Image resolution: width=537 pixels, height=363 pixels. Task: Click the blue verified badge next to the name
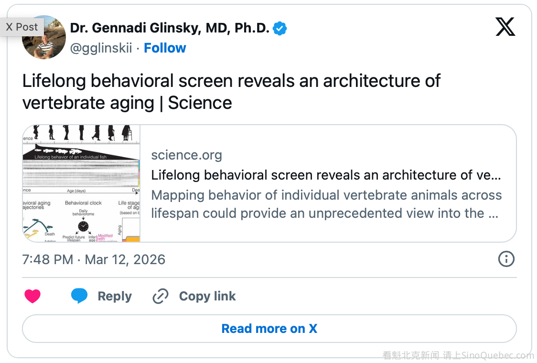(280, 29)
